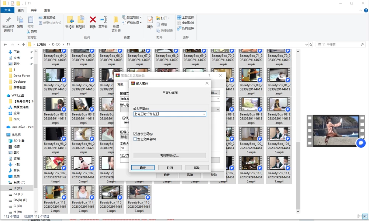Click the Edit (编辑) ribbon item
This screenshot has width=369, height=221.
[162, 24]
